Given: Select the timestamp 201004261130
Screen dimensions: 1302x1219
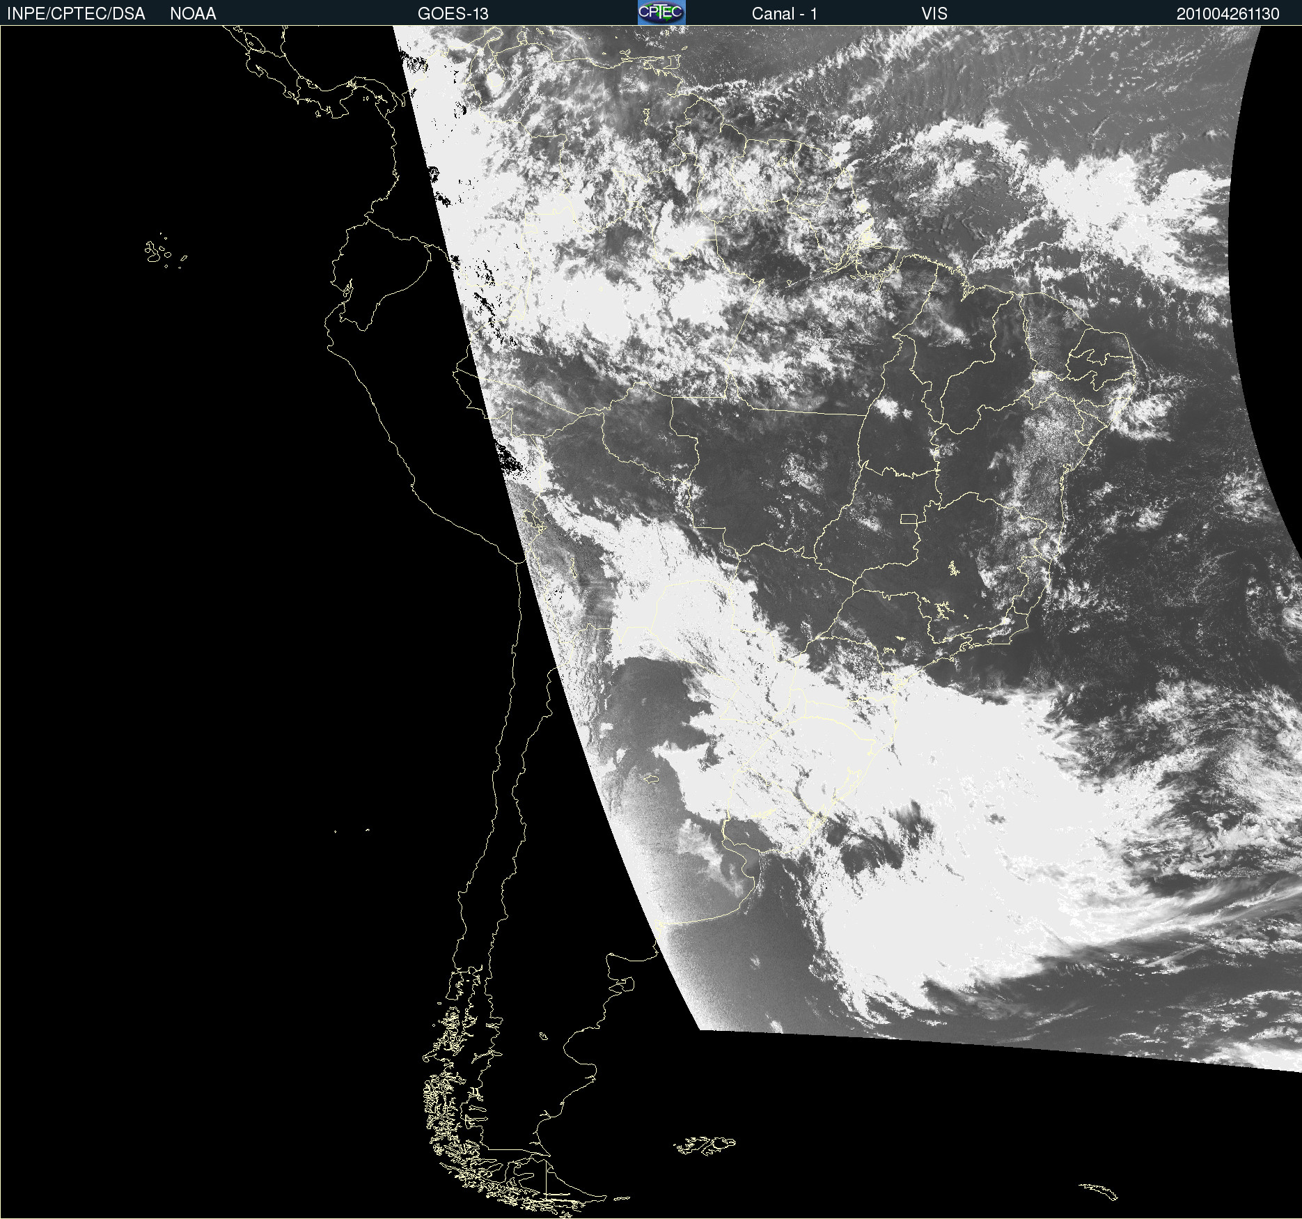Looking at the screenshot, I should (1228, 14).
